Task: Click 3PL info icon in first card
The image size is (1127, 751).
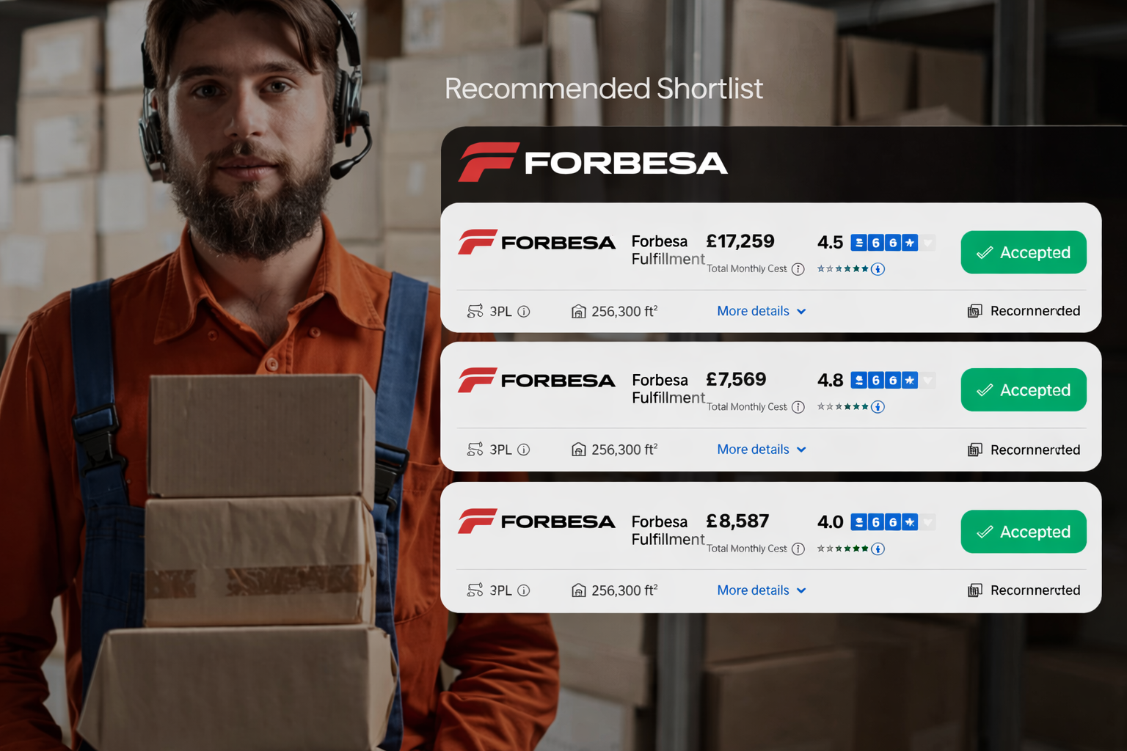Action: [524, 312]
